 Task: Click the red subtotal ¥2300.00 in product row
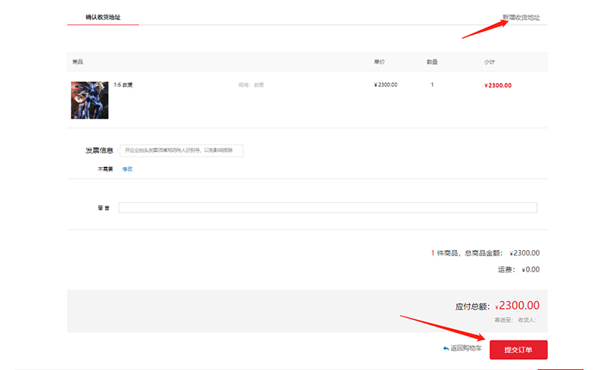click(x=497, y=85)
